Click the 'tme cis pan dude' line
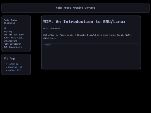Screen dimensions: 151x113 pos(14,35)
